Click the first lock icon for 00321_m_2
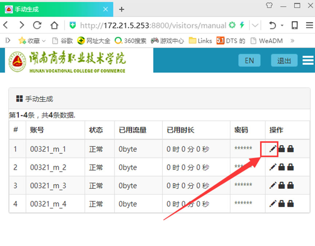 pyautogui.click(x=281, y=167)
